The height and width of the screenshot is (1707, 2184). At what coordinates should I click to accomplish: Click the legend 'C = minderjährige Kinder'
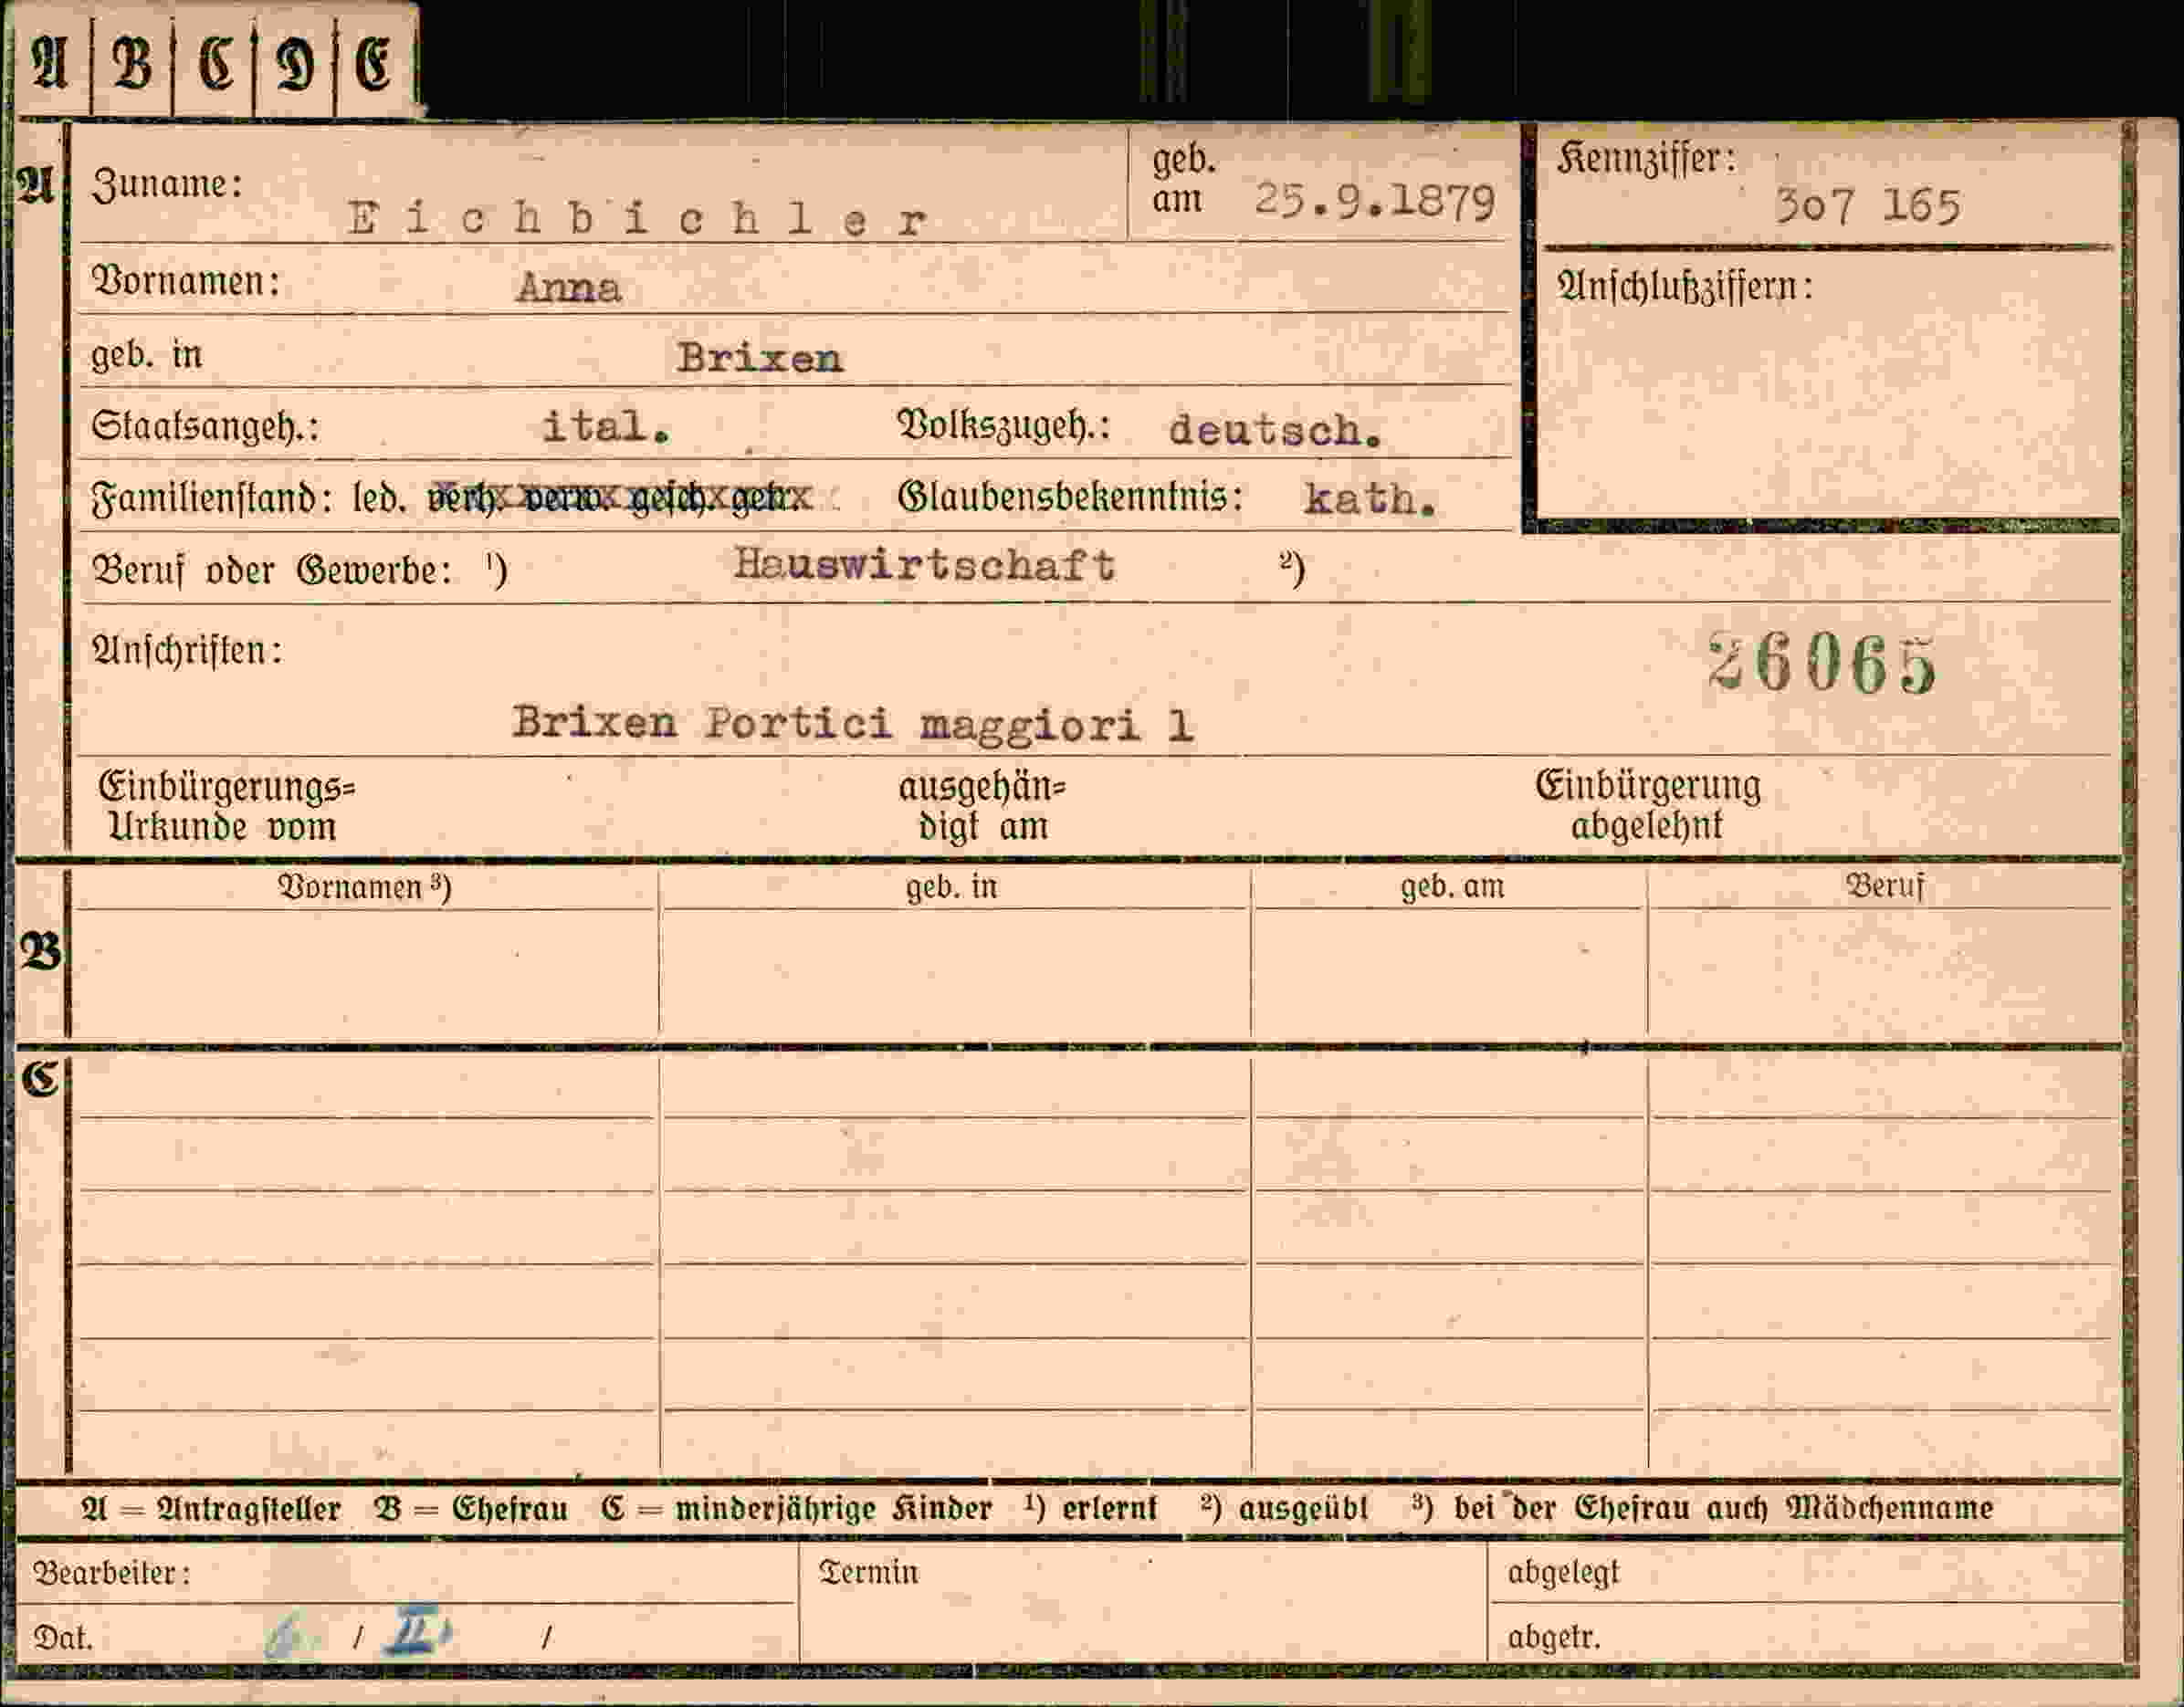pyautogui.click(x=797, y=1509)
